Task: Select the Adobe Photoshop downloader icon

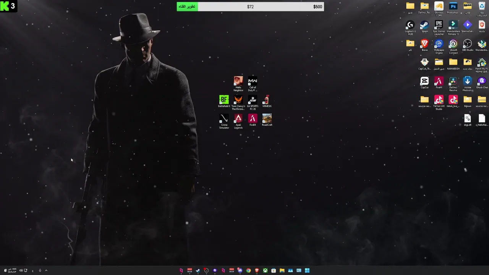Action: coord(468,84)
